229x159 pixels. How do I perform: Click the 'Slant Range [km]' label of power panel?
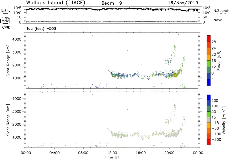pos(8,61)
